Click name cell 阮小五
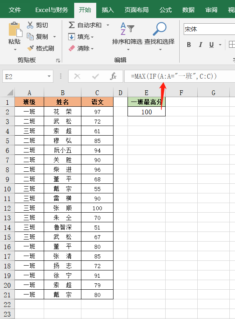This screenshot has width=235, height=319. tap(63, 150)
